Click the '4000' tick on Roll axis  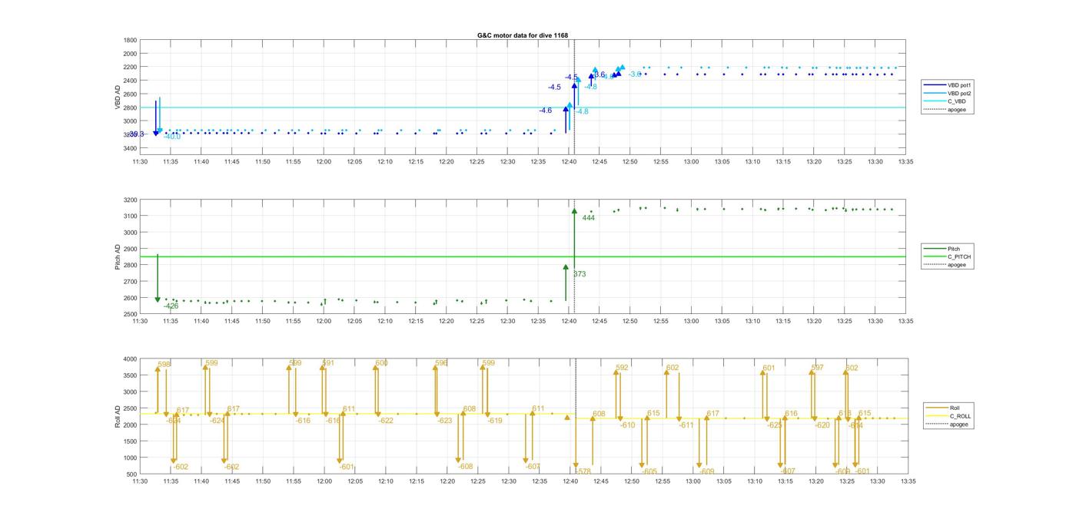131,359
